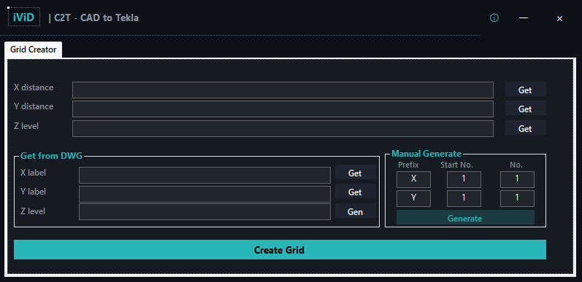582x282 pixels.
Task: Click the X distance input field
Action: coord(283,90)
